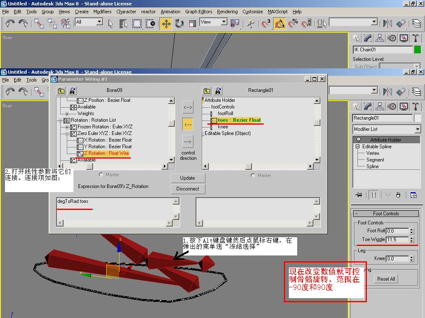Screen dimensions: 425x318
Task: Switch to Motion panel tab icon
Action: 392,38
